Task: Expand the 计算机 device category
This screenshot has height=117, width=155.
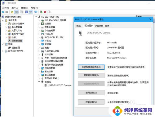Action: (39, 41)
